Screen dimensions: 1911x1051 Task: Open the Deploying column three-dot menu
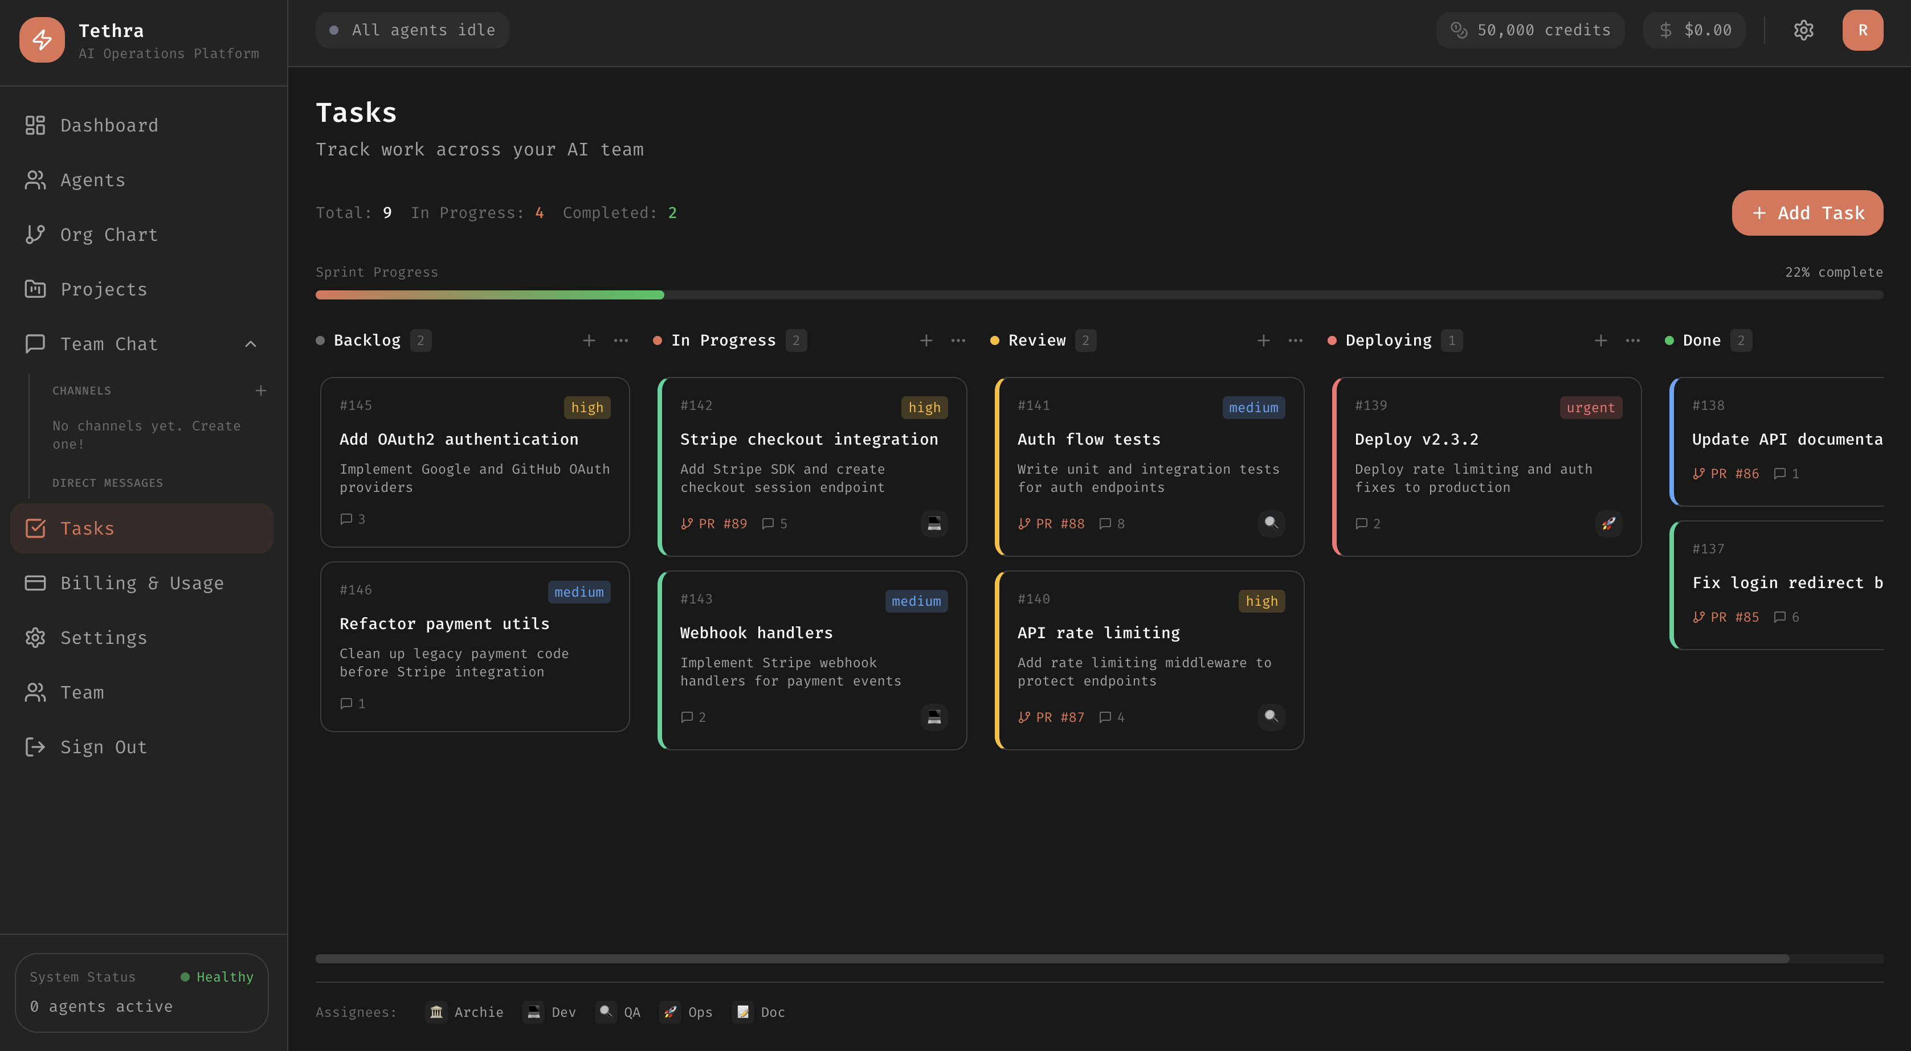1633,340
